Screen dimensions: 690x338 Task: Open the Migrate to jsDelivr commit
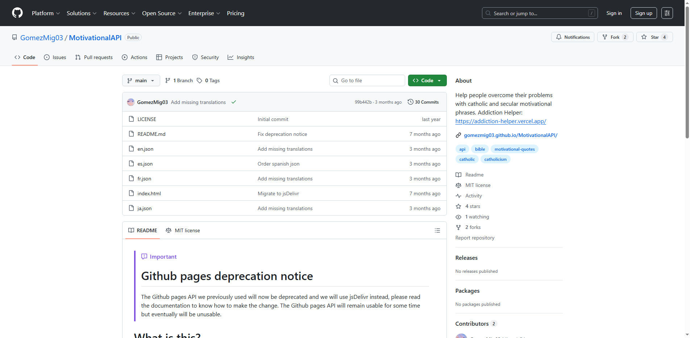click(278, 193)
